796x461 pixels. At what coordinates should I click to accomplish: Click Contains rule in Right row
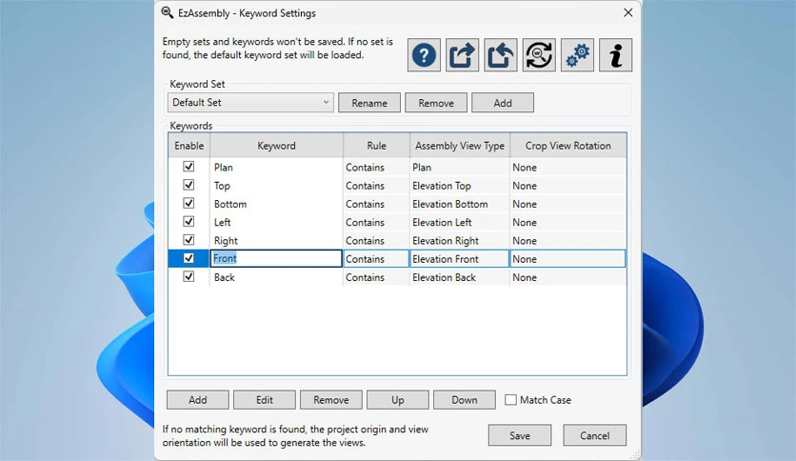point(376,240)
